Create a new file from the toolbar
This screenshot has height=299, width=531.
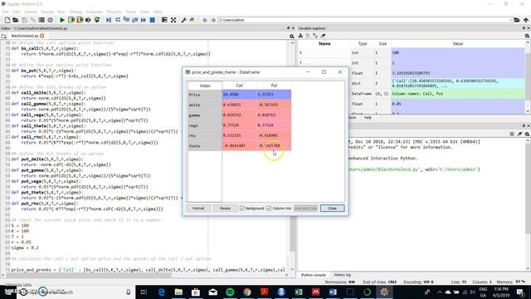click(x=7, y=20)
